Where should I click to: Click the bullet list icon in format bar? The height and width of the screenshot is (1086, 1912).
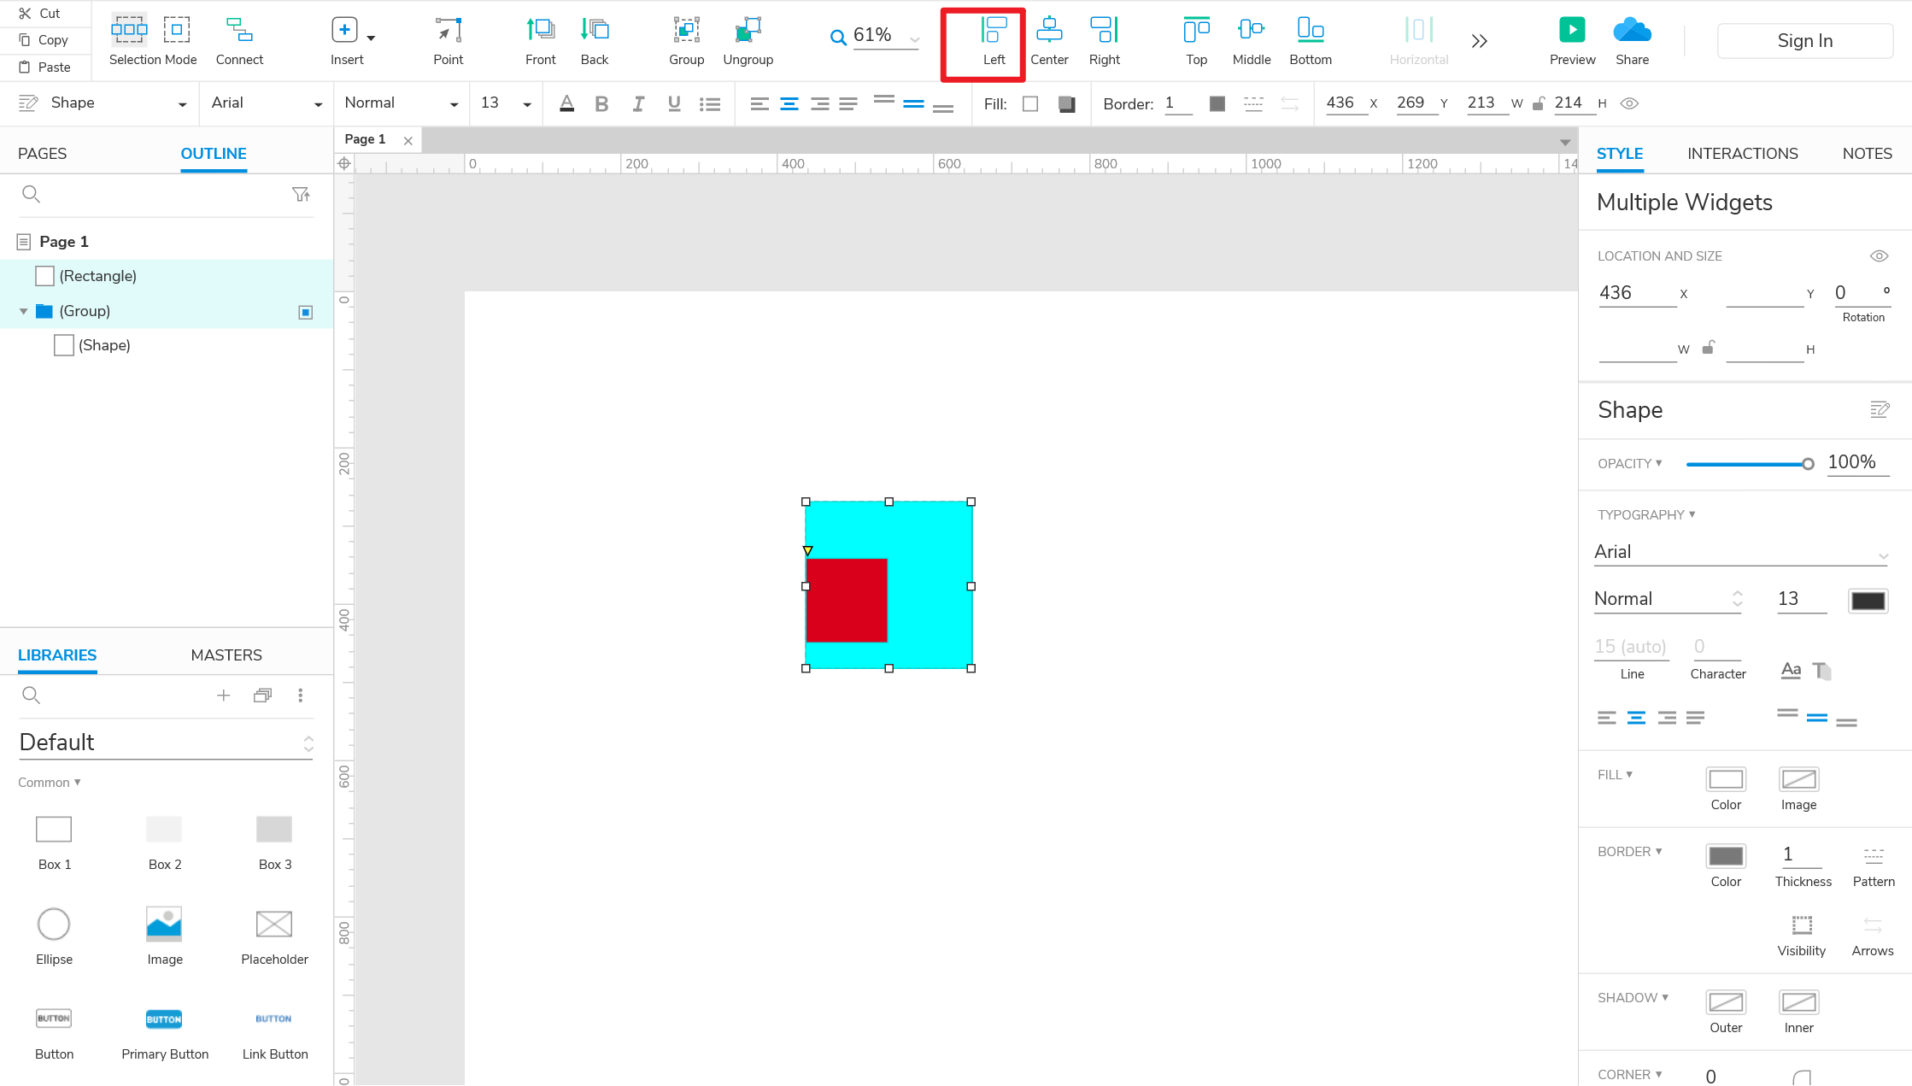[710, 104]
